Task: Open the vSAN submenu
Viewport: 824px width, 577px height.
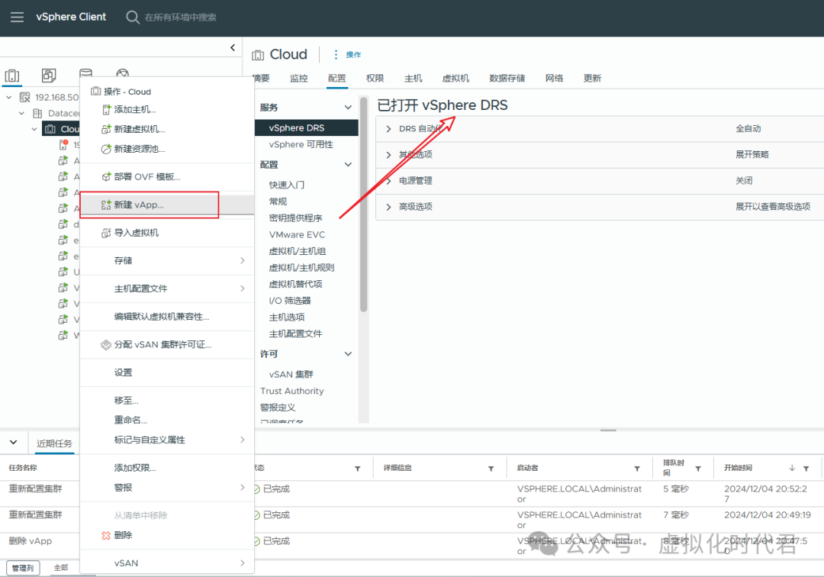Action: 166,562
